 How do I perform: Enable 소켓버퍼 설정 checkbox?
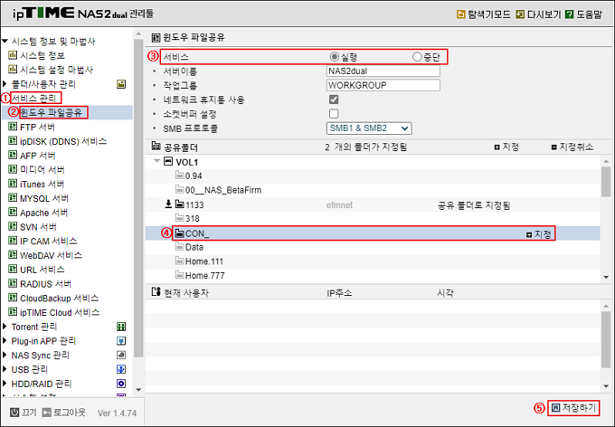(334, 114)
